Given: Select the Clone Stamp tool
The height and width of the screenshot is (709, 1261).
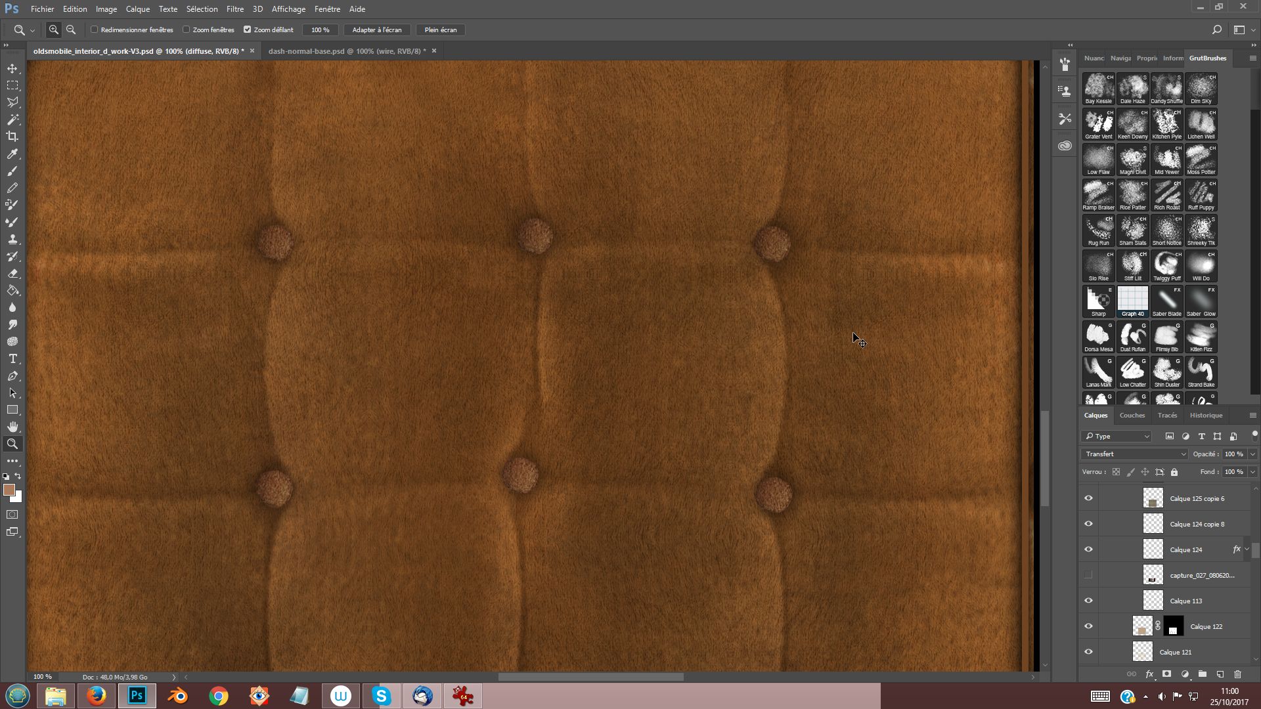Looking at the screenshot, I should pos(12,239).
